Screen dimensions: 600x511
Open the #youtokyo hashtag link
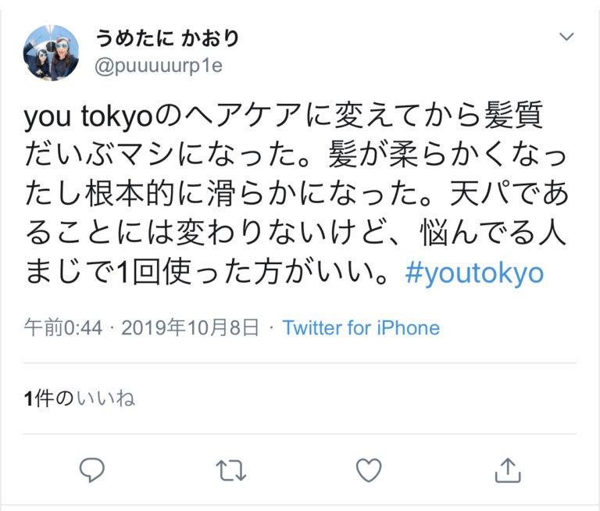(x=474, y=273)
